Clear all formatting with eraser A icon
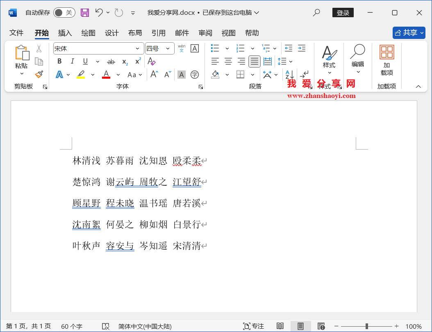This screenshot has height=332, width=432. click(152, 61)
